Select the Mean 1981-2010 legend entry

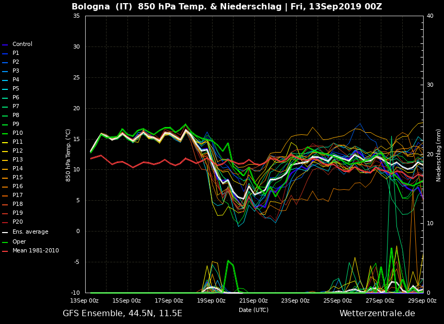click(36, 251)
